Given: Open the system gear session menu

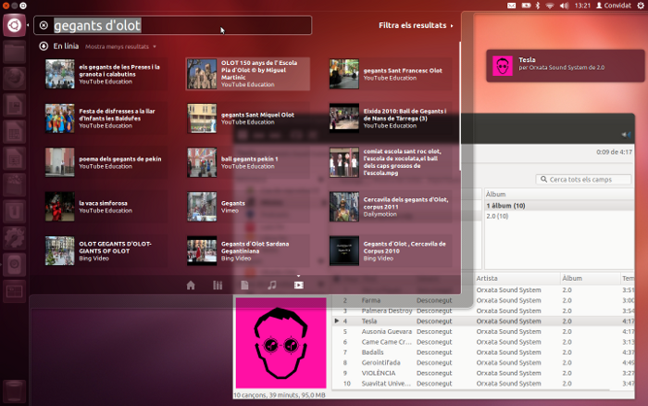Looking at the screenshot, I should coord(641,6).
